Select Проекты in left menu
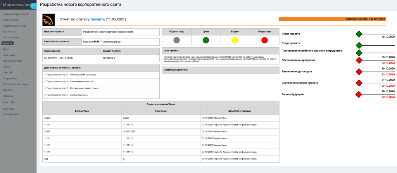Image resolution: width=397 pixels, height=173 pixels. pos(8,90)
